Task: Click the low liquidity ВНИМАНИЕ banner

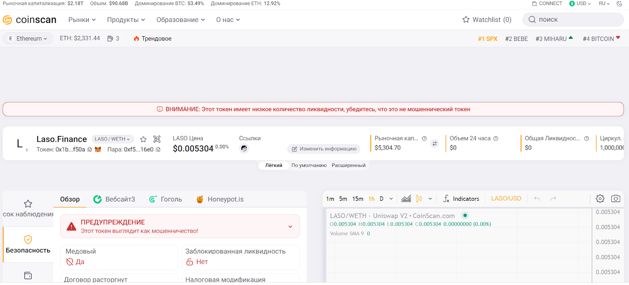Action: (313, 109)
